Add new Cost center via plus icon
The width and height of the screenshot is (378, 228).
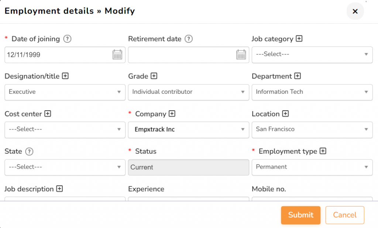coord(48,114)
